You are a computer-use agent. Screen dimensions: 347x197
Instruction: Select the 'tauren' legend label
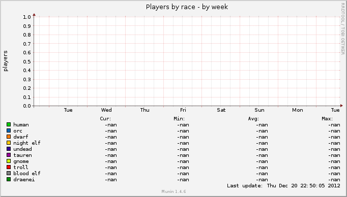click(x=22, y=155)
